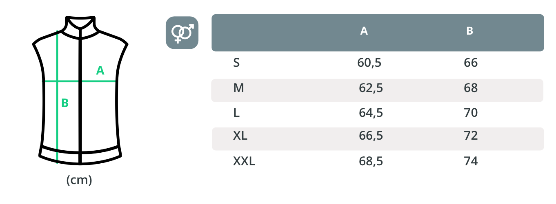Click the 70 value in L row
The image size is (556, 204).
(x=471, y=113)
